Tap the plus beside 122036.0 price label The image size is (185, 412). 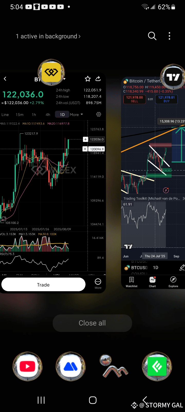tap(86, 139)
